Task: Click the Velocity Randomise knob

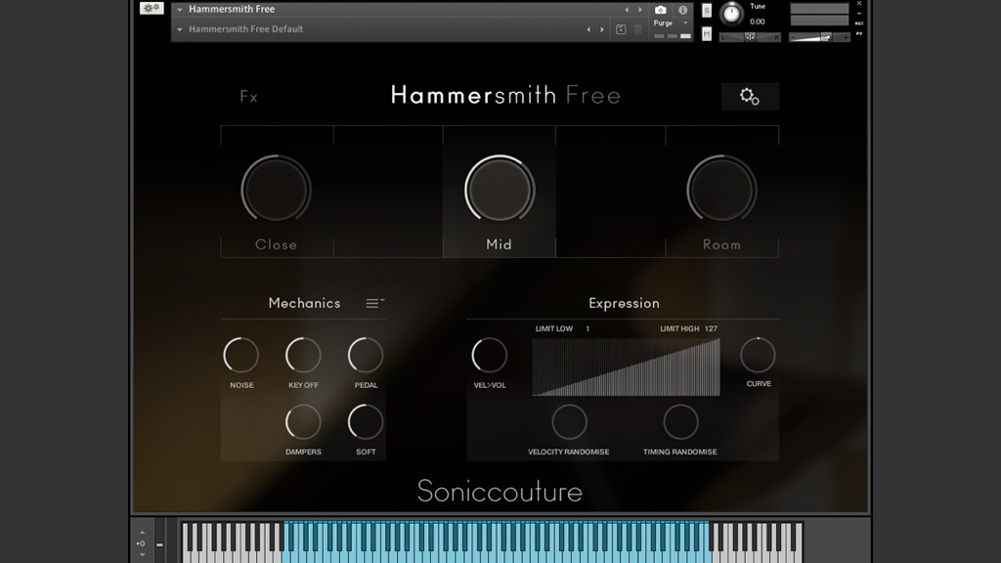Action: tap(569, 422)
